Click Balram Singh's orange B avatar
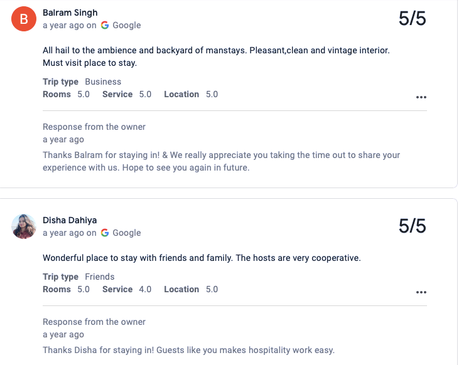Screen dimensions: 459x365 (24, 19)
